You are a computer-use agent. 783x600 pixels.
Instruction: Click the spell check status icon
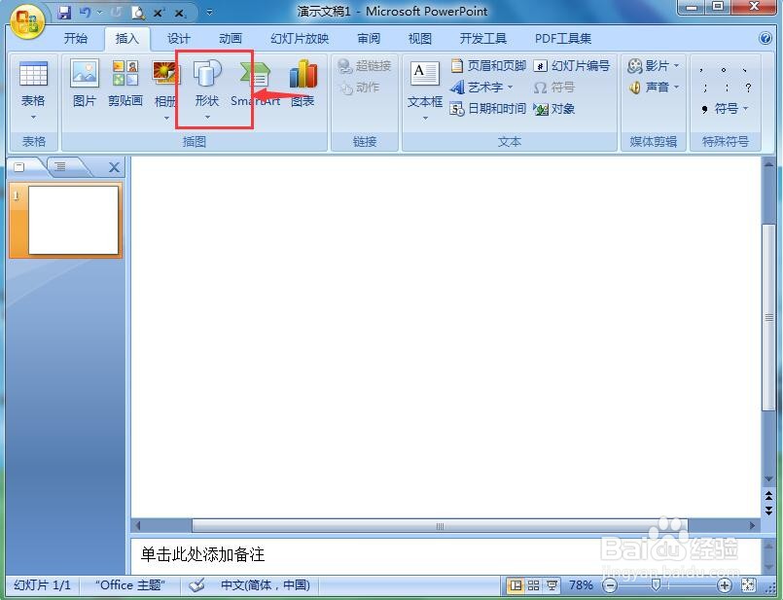197,585
